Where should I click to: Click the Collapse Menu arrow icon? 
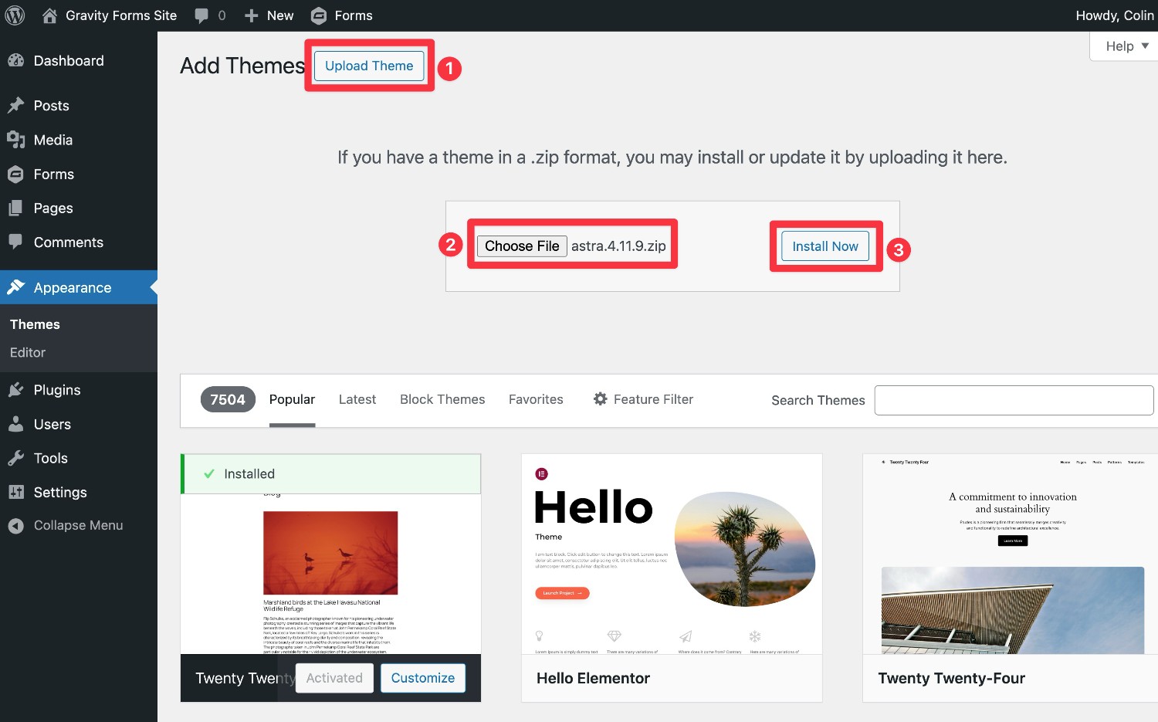[15, 525]
